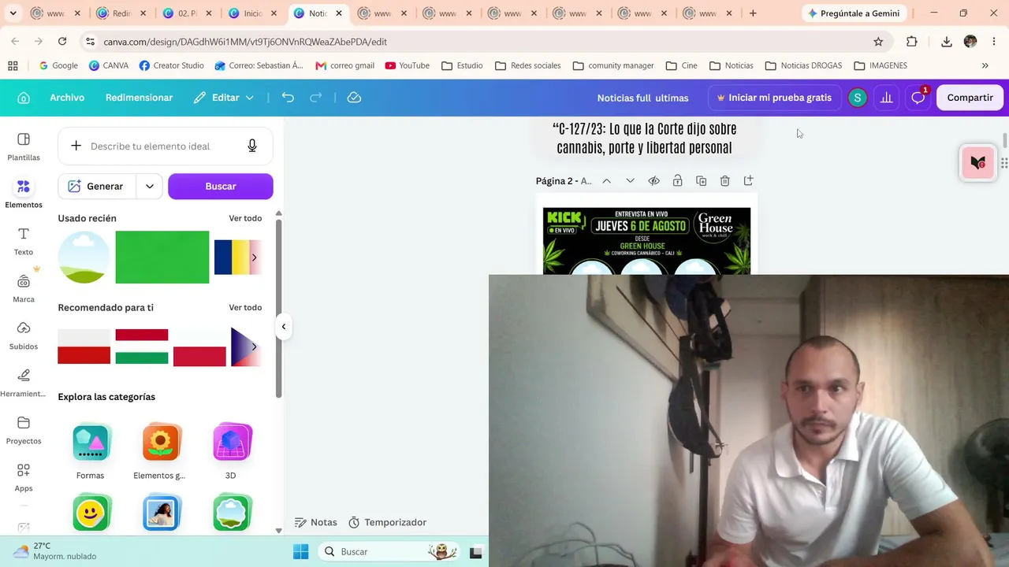Open the Texto sidebar panel
1009x567 pixels.
point(24,241)
